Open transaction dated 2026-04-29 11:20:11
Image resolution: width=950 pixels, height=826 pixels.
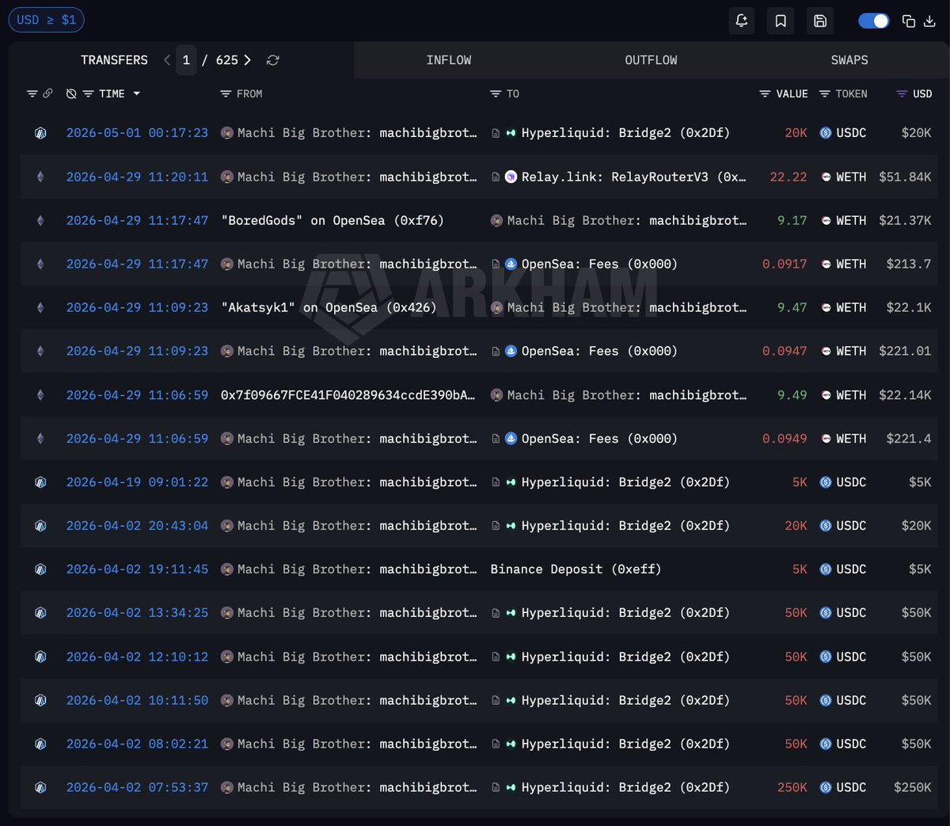point(137,177)
